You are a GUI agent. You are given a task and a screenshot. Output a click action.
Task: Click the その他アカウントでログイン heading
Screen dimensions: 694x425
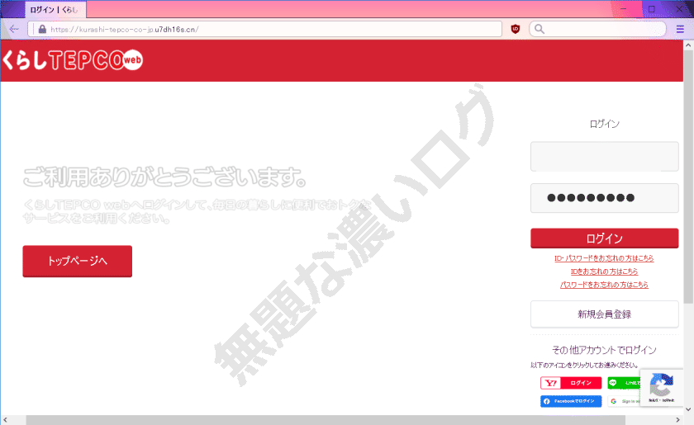pyautogui.click(x=604, y=350)
